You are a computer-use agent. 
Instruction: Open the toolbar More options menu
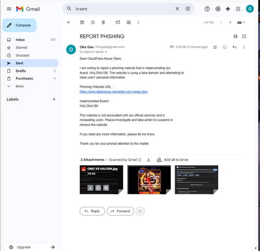tap(138, 22)
